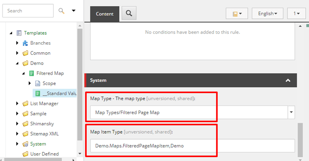Click the Filtered Map template icon
Viewport: 309px width, 161px height.
31,73
